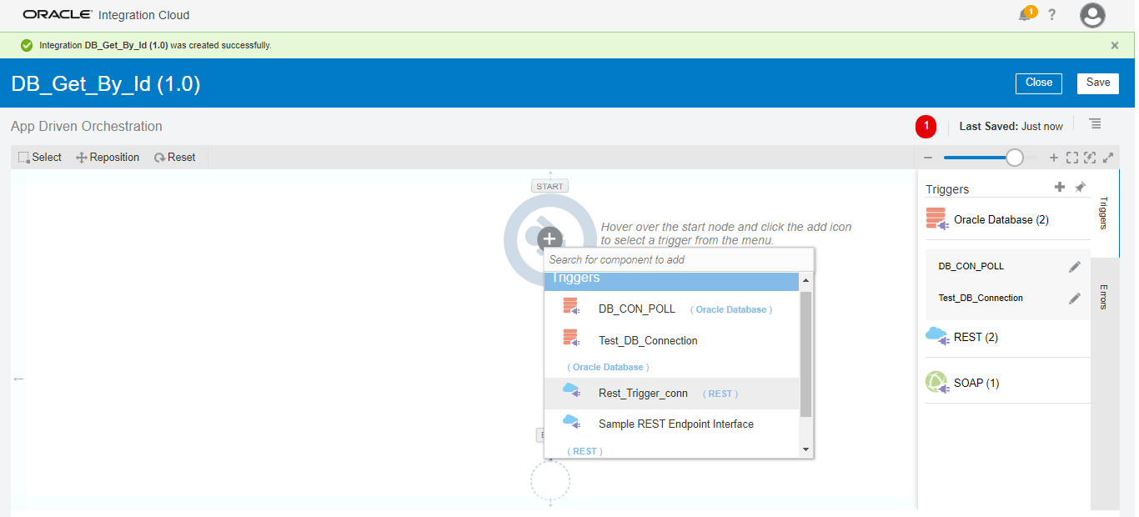Save the integration
1139x517 pixels.
coord(1098,83)
